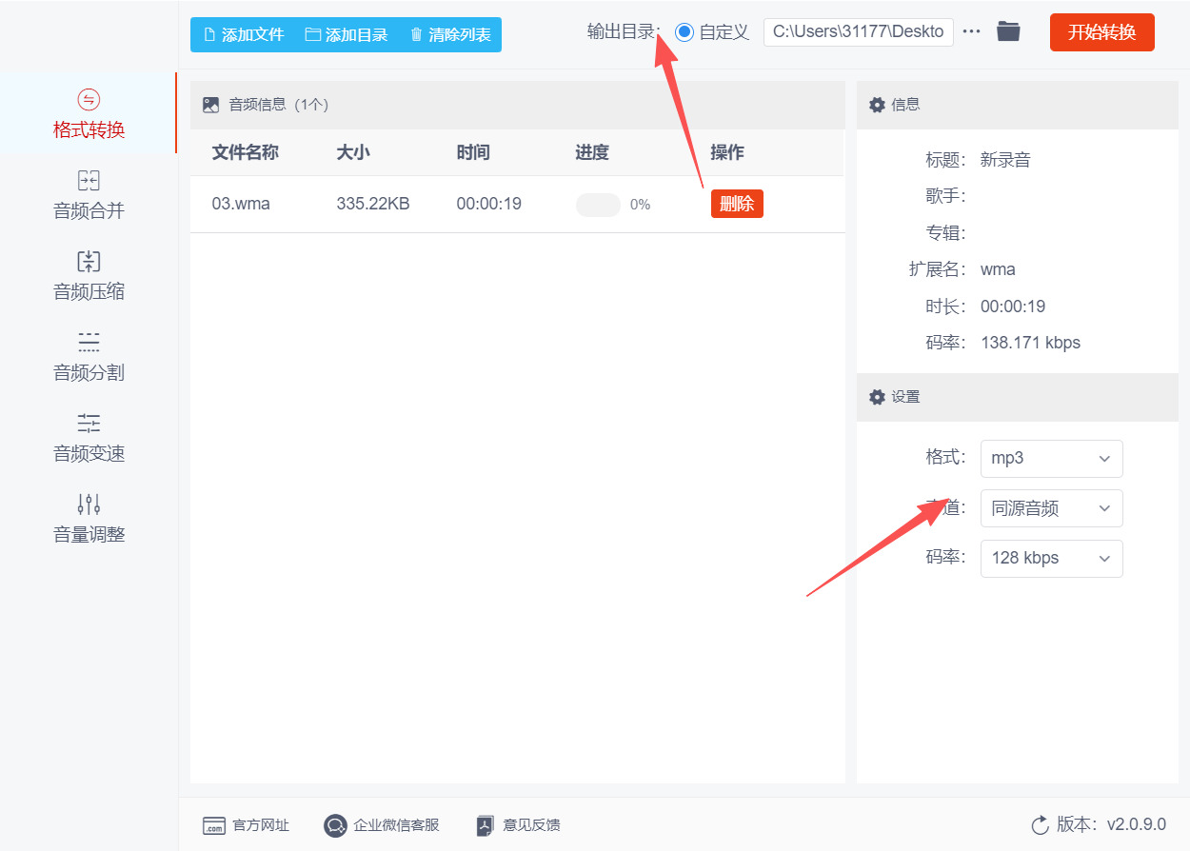1190x851 pixels.
Task: Click the 企业微信客服 chat icon
Action: coord(335,825)
